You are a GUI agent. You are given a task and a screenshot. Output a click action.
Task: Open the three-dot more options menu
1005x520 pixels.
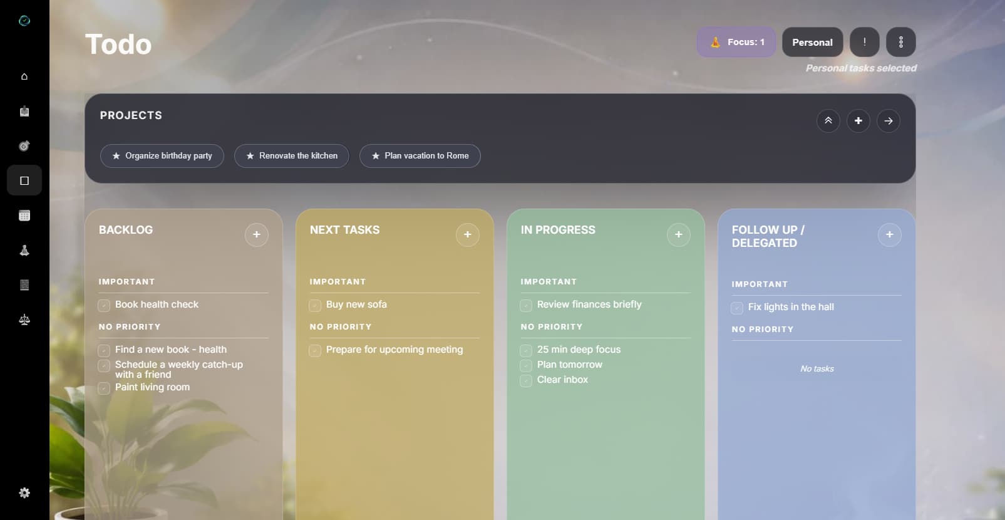pos(901,42)
